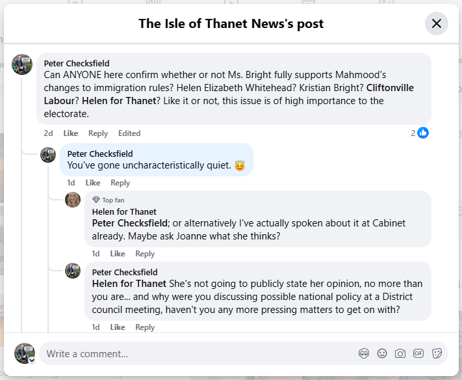This screenshot has height=380, width=462.
Task: Open edit history via Edited label
Action: 129,133
